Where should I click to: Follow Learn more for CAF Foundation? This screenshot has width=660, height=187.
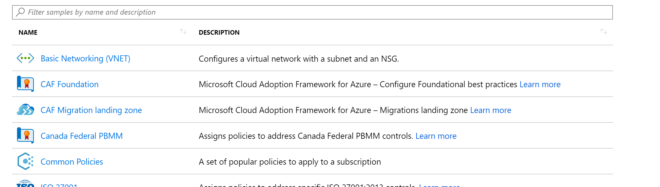[x=540, y=84]
